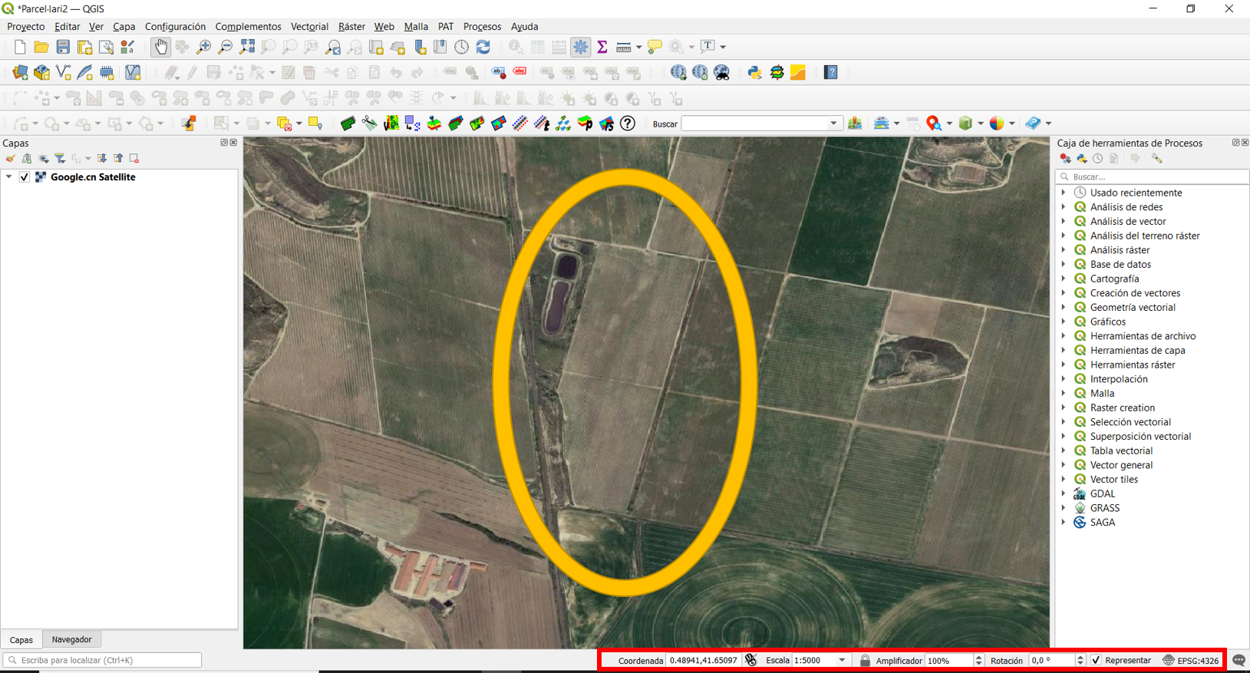This screenshot has height=673, width=1250.
Task: Create a new GeoPackage layer icon
Action: coord(41,73)
